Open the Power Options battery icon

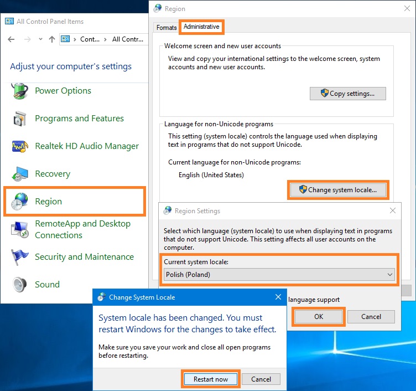(x=19, y=91)
